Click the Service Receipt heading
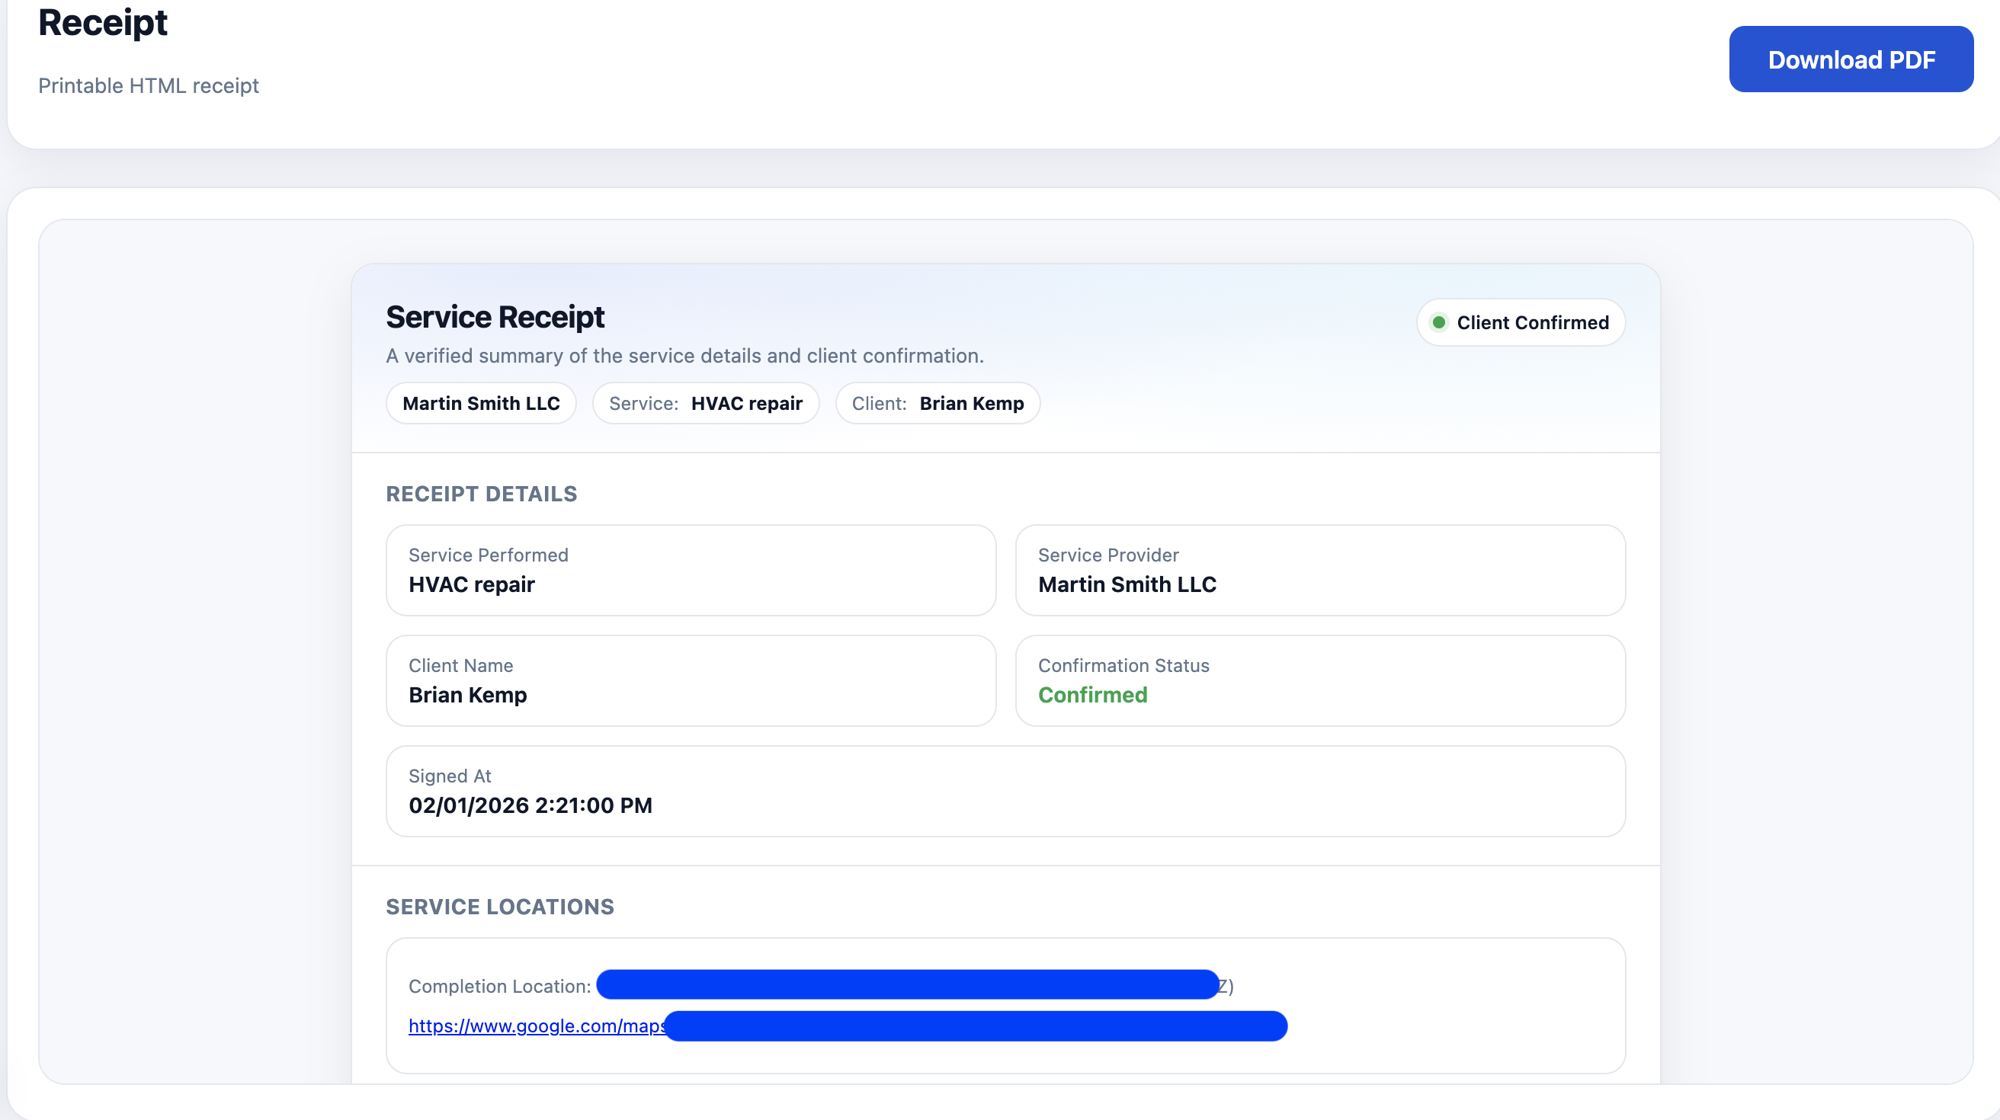2000x1120 pixels. (x=495, y=318)
